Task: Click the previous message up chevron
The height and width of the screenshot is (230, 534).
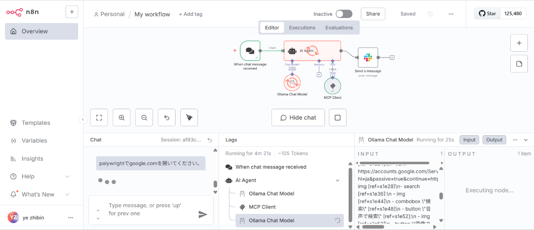Action: [98, 210]
